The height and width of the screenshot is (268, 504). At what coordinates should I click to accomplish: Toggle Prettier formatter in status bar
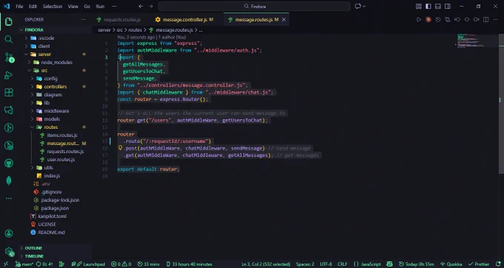(x=479, y=264)
